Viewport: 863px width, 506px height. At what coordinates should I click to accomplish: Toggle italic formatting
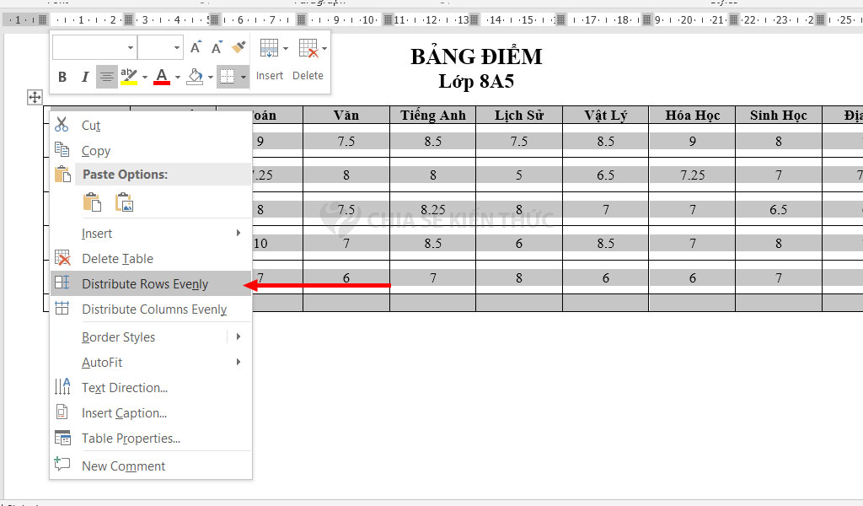(x=85, y=77)
